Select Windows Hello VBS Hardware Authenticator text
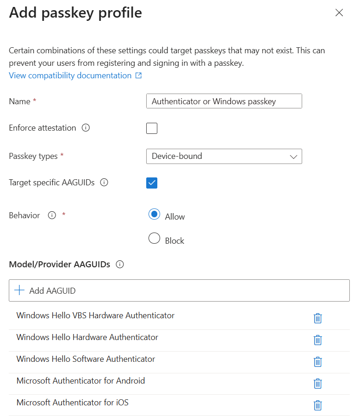360x416 pixels. tap(95, 315)
